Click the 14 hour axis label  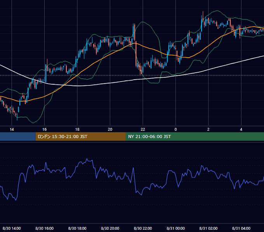12,130
